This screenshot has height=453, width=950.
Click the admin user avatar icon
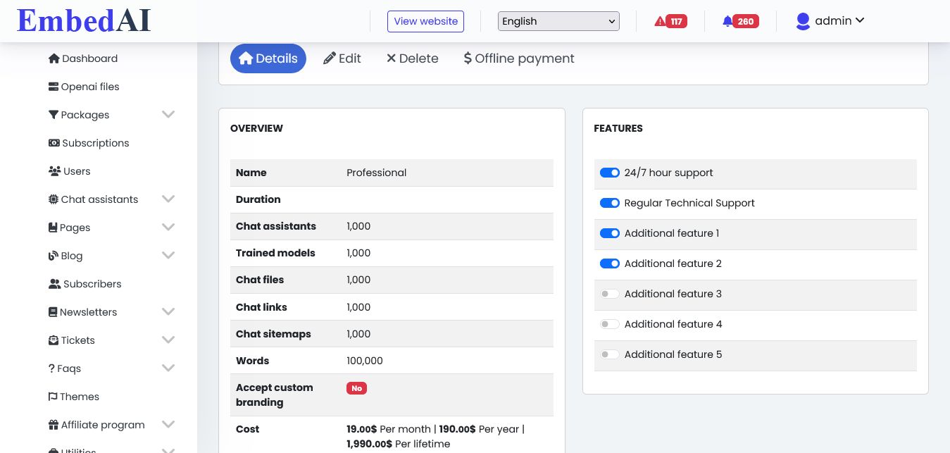803,21
